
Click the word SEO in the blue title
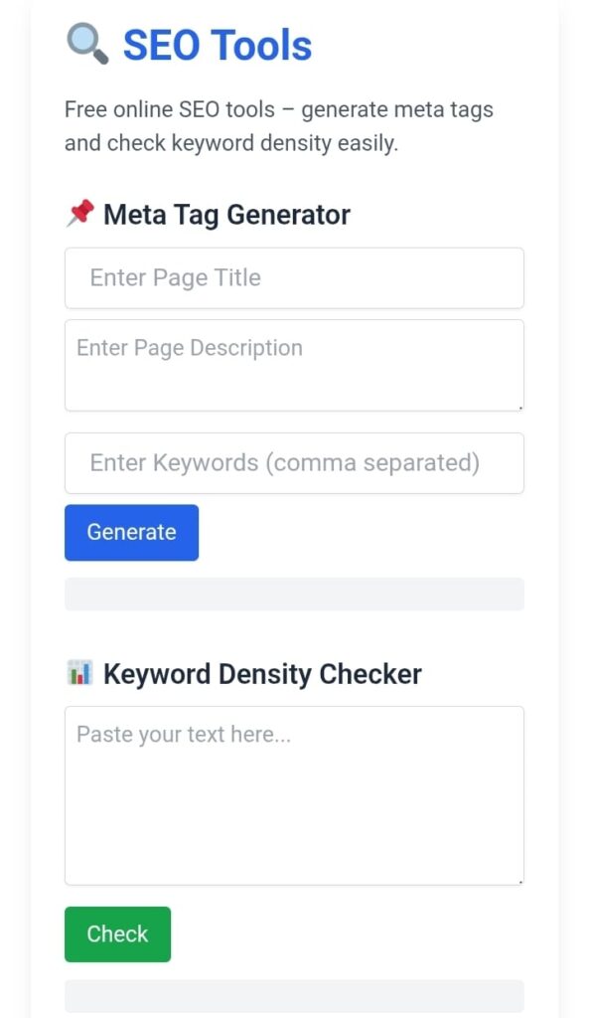click(x=163, y=46)
